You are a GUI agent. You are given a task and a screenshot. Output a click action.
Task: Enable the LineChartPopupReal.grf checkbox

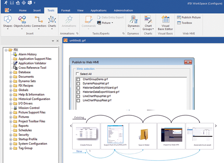tap(78, 100)
